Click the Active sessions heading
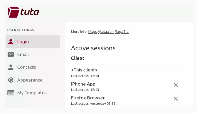197x113 pixels. click(93, 48)
